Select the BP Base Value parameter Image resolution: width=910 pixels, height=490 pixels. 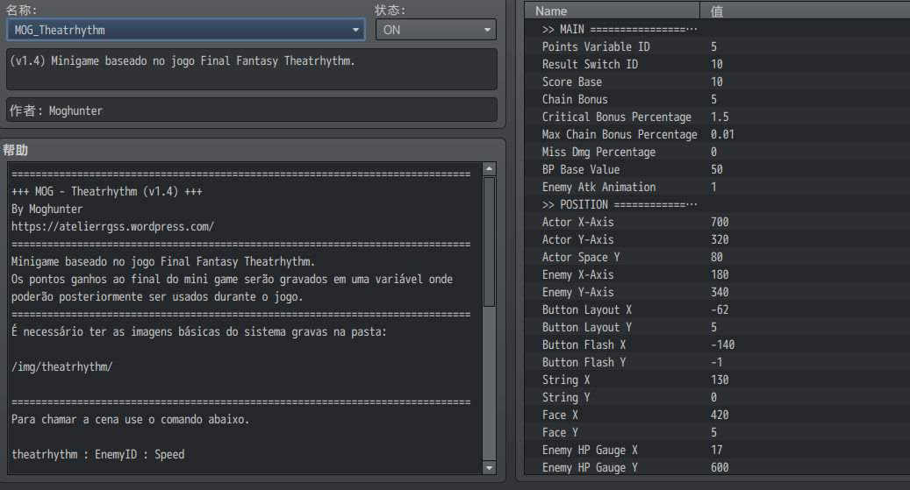tap(717, 169)
